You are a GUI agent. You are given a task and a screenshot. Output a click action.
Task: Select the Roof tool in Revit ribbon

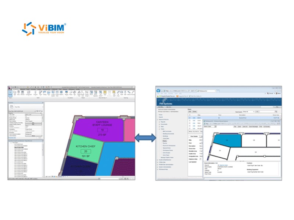click(40, 93)
